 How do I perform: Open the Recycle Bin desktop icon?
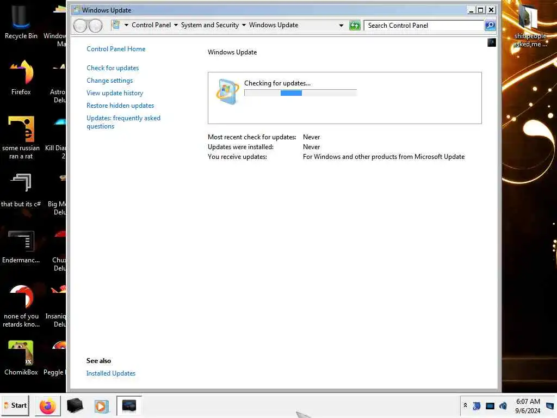coord(21,22)
